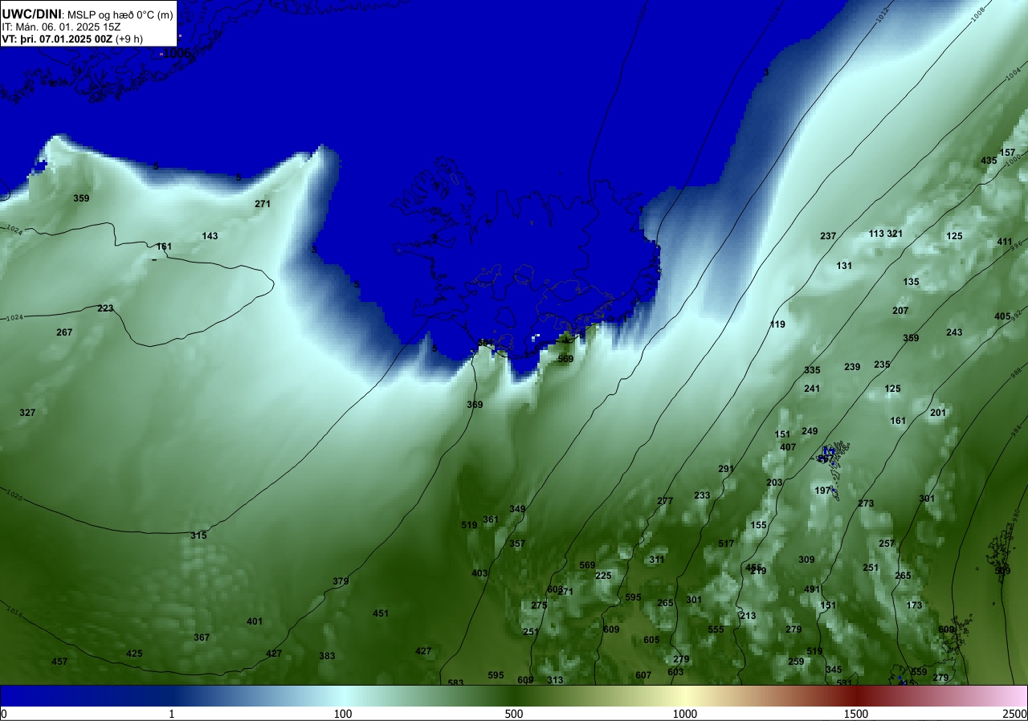The height and width of the screenshot is (721, 1028).
Task: Click the map value 335
Action: (812, 370)
